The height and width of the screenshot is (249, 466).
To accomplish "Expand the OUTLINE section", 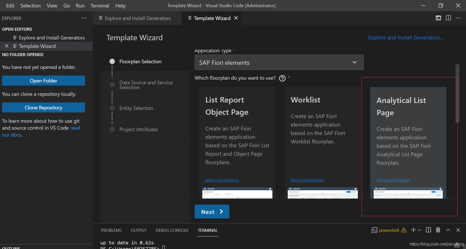I will click(11, 247).
